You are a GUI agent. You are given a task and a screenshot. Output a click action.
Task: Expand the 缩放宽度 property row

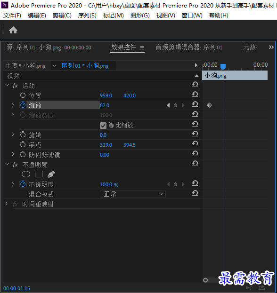[13, 115]
